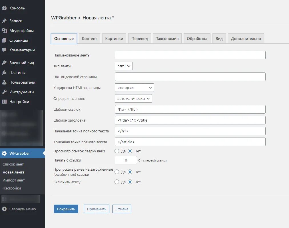Click the Пользователи person icon

coord(4,82)
